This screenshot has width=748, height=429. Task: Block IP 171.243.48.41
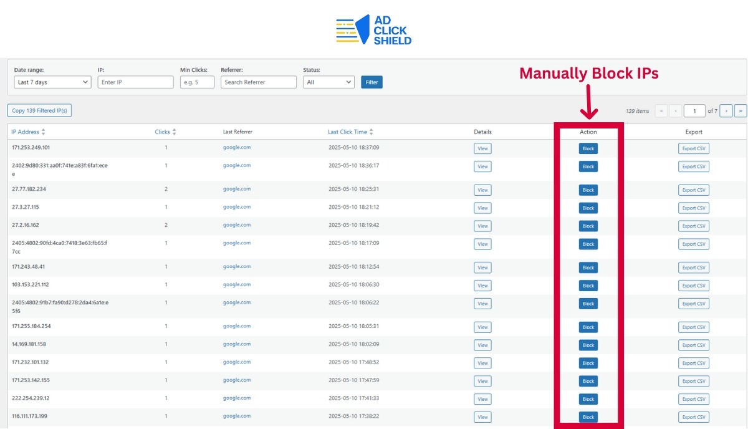click(588, 268)
